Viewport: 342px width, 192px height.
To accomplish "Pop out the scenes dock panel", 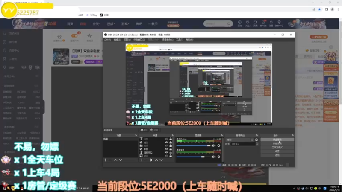I will (x=136, y=135).
